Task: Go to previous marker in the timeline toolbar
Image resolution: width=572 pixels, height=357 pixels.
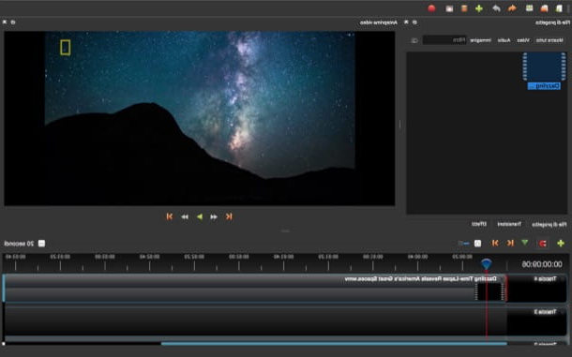Action: [x=510, y=243]
